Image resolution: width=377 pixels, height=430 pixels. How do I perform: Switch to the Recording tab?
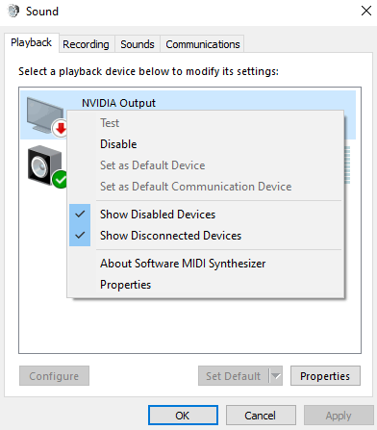tap(86, 44)
